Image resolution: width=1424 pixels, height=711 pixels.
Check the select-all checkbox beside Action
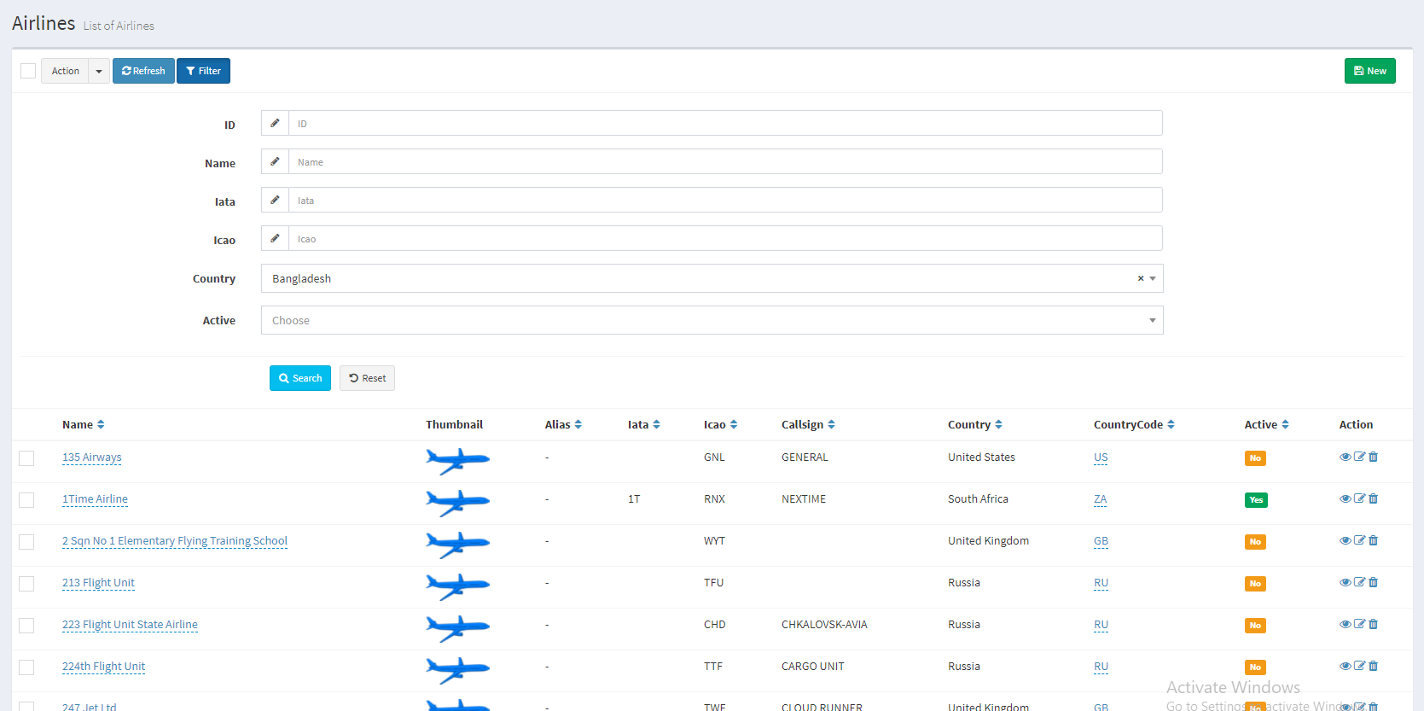(28, 71)
